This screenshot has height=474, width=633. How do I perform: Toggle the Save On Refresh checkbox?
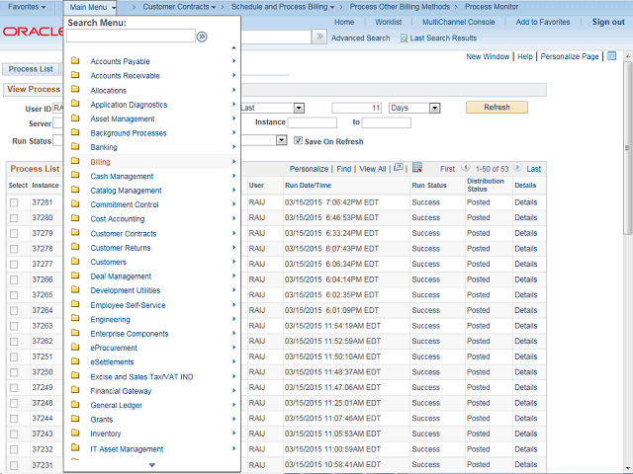coord(298,140)
